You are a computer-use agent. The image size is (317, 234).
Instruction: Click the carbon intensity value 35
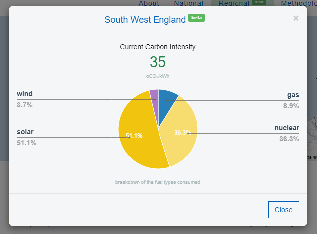158,62
